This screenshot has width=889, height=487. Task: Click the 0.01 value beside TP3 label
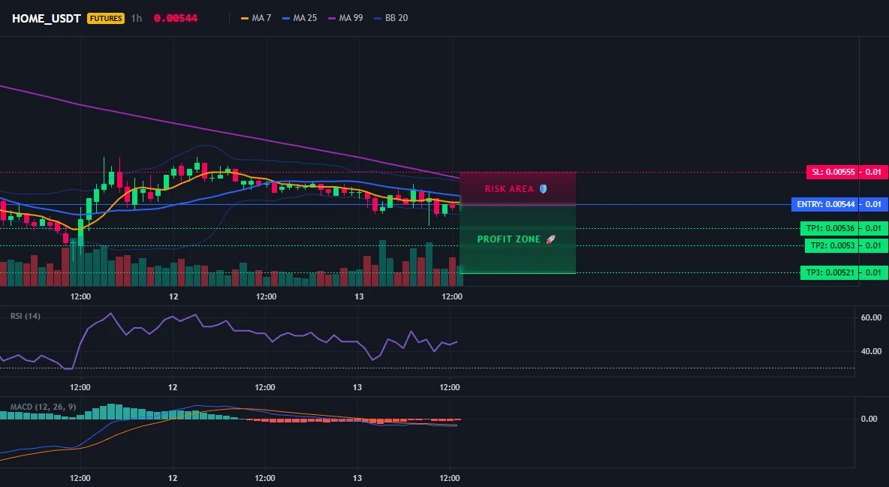(874, 272)
